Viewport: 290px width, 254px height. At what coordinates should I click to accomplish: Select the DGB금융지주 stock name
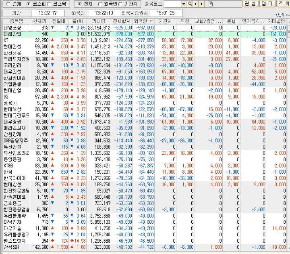pyautogui.click(x=16, y=141)
